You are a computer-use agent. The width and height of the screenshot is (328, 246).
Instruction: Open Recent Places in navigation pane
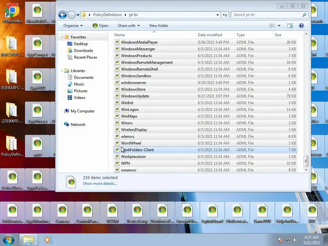(x=85, y=57)
